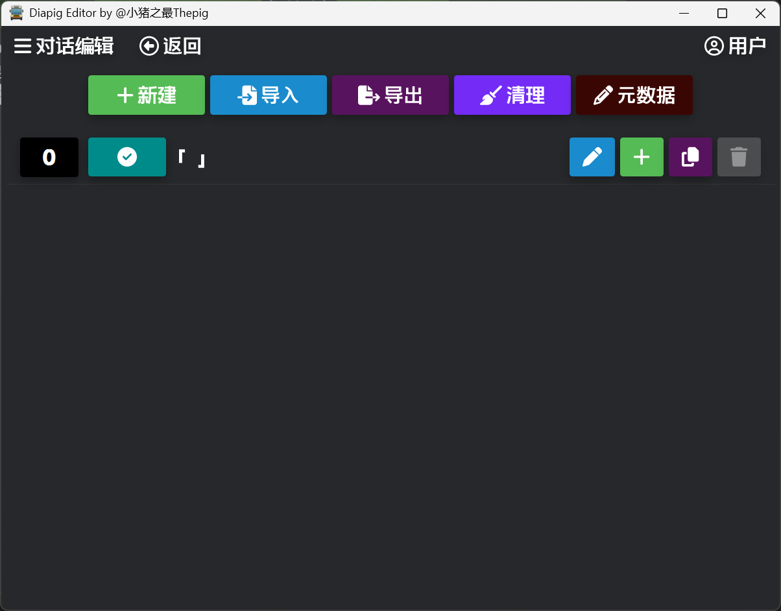
Task: Click the blue 导入 import button
Action: coord(269,95)
